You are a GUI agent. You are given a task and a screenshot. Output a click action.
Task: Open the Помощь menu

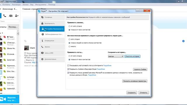point(52,5)
